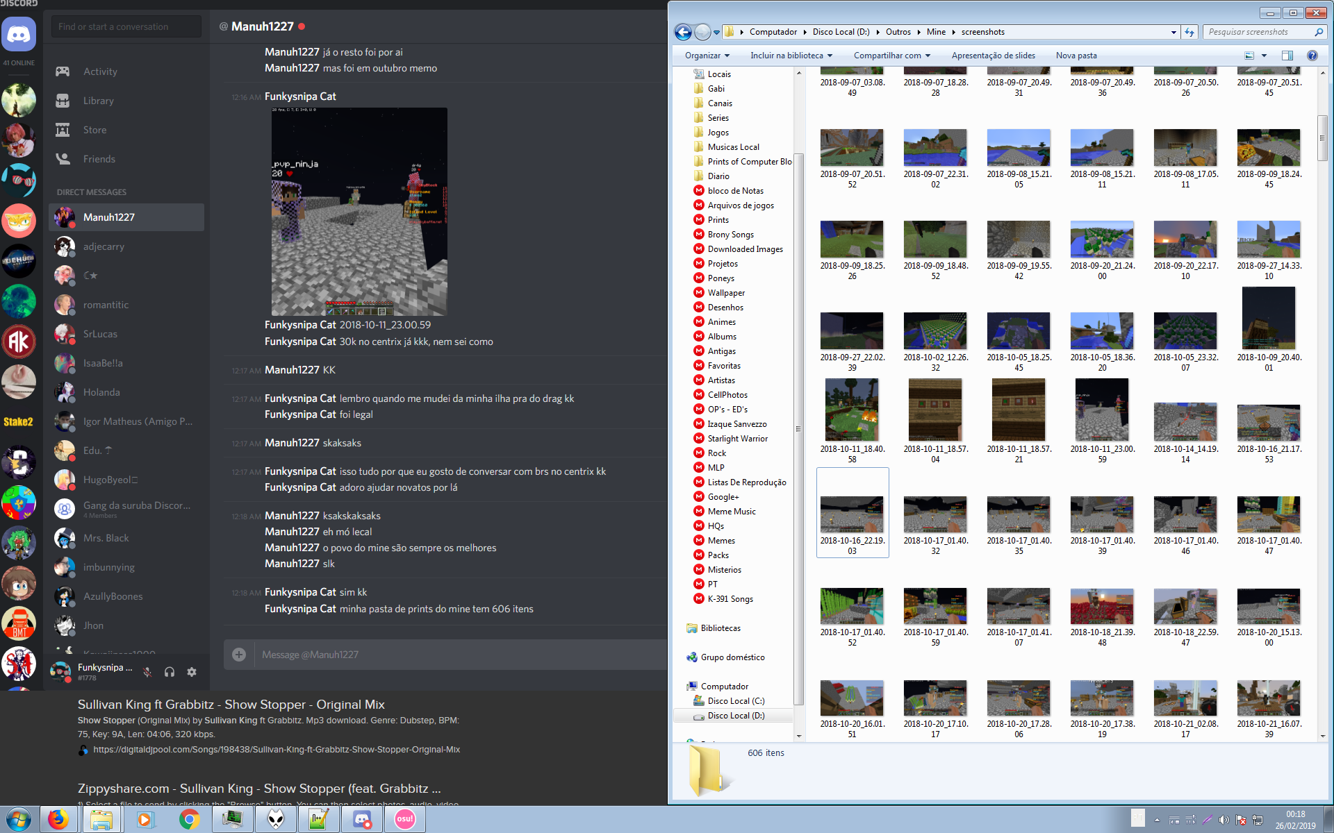Select Downloaded Images in navigation tree
This screenshot has height=833, width=1334.
pyautogui.click(x=745, y=249)
